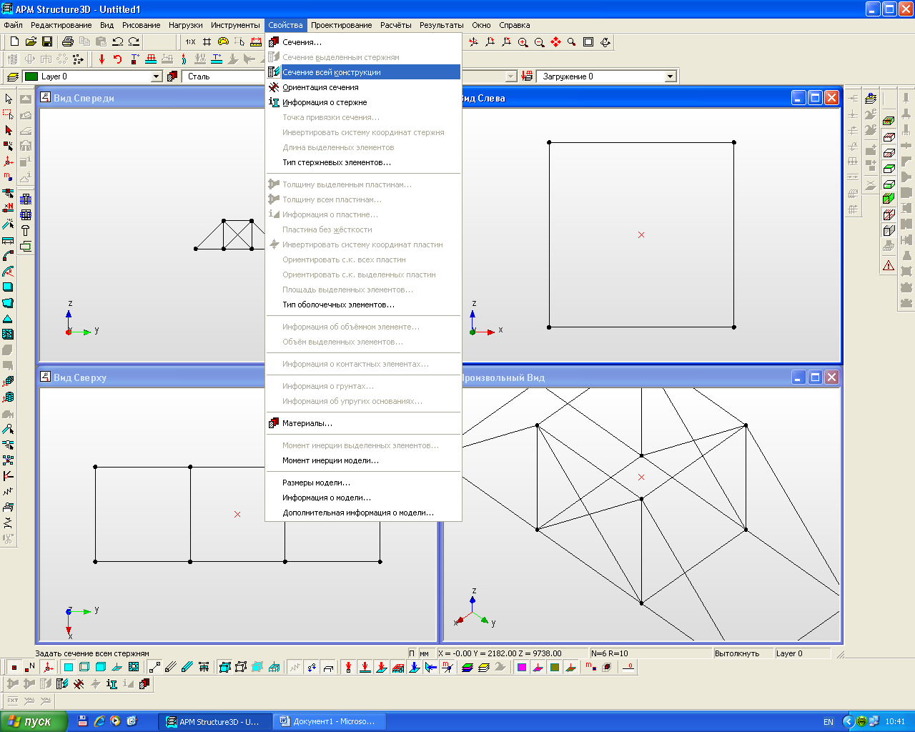Click the red downward force arrow icon
The height and width of the screenshot is (732, 915).
click(x=102, y=59)
